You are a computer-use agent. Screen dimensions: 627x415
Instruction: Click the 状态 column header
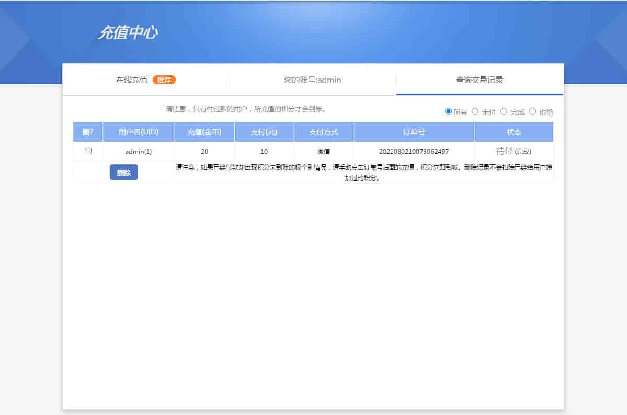(x=514, y=132)
